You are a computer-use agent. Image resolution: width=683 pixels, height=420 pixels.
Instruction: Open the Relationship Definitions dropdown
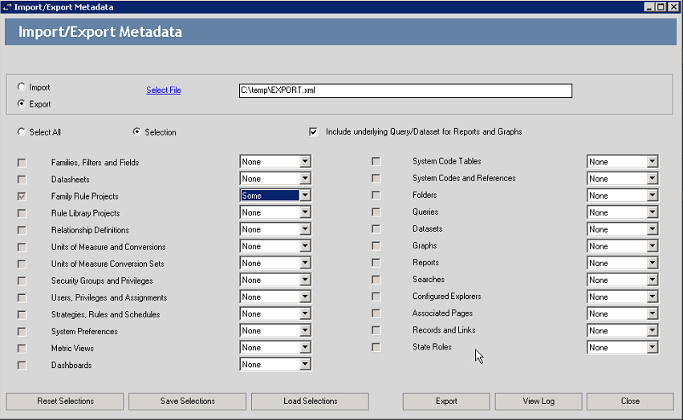coord(275,229)
